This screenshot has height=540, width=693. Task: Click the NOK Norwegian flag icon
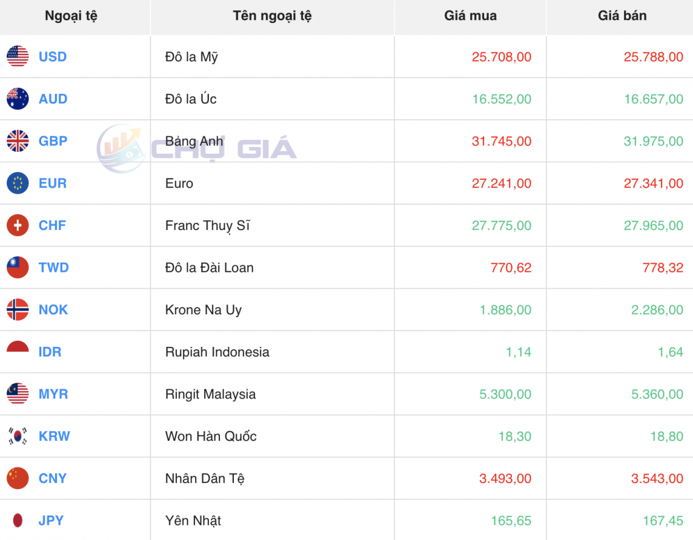click(x=18, y=309)
